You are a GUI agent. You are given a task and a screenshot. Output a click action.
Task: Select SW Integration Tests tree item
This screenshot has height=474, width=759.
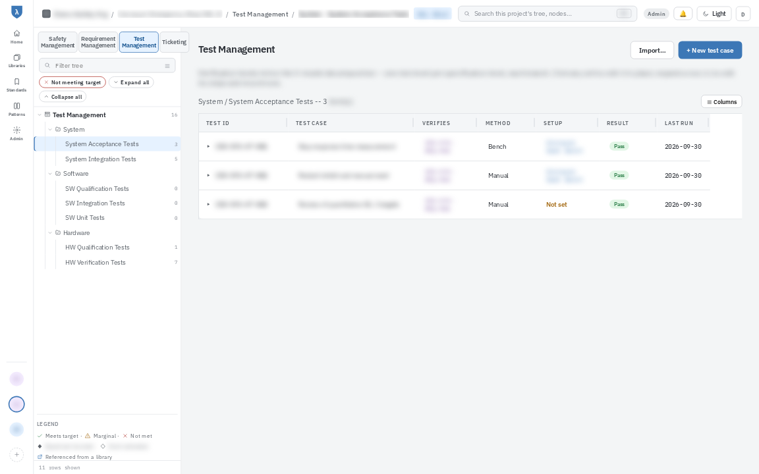click(107, 203)
